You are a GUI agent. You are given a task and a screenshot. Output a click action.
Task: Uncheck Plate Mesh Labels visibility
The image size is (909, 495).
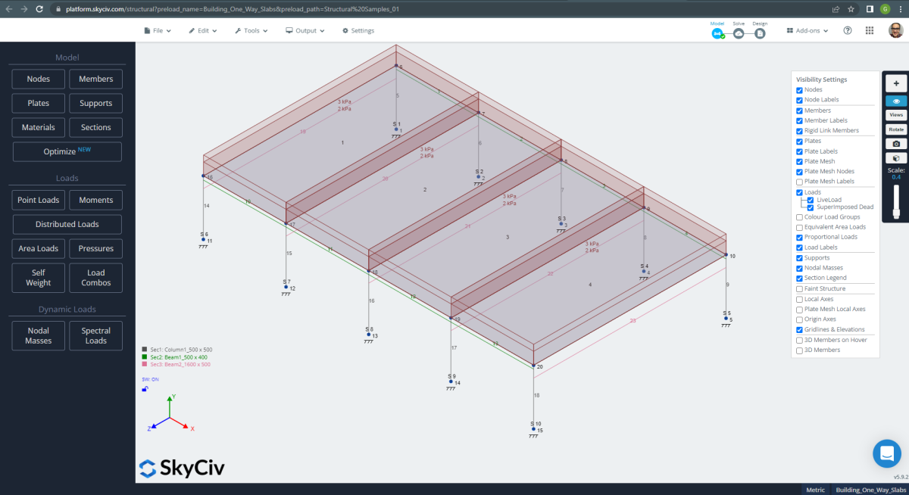pyautogui.click(x=799, y=181)
